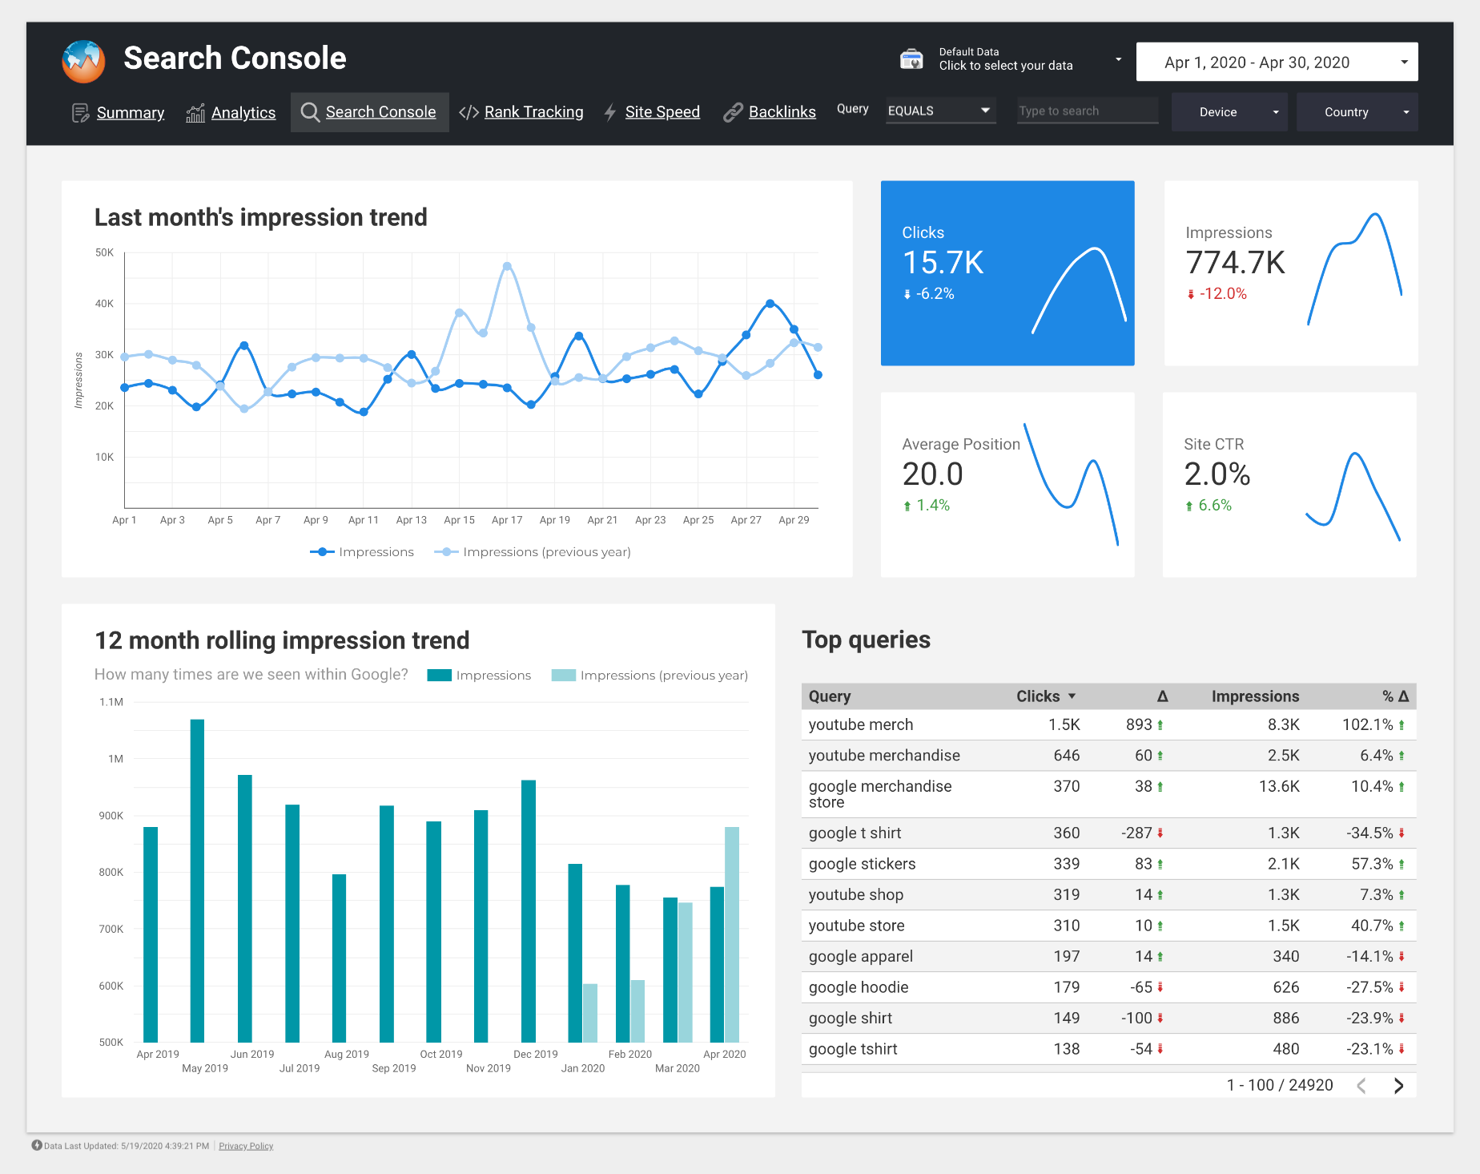
Task: Click the up arrow next to Average Position 1.4%
Action: tap(907, 506)
